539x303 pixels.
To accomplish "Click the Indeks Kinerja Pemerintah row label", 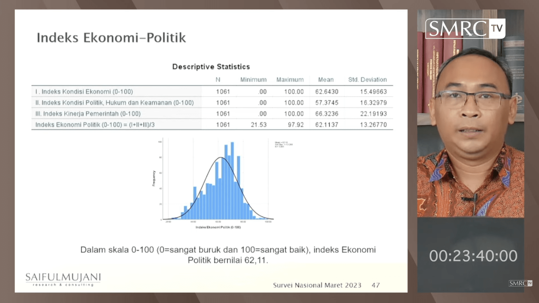I will pyautogui.click(x=88, y=114).
